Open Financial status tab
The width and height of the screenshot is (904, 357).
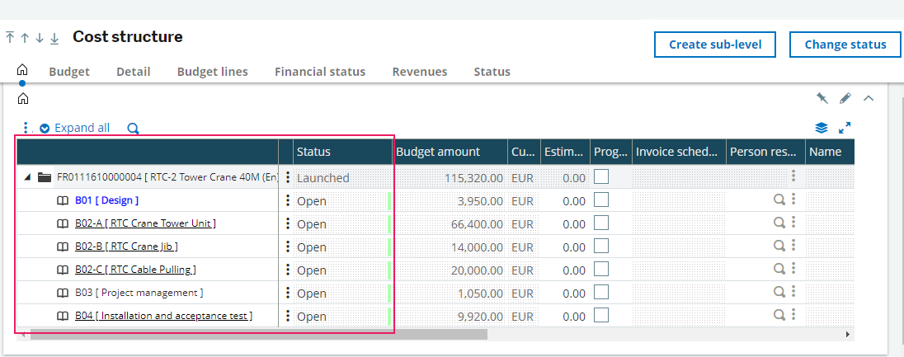pos(320,72)
